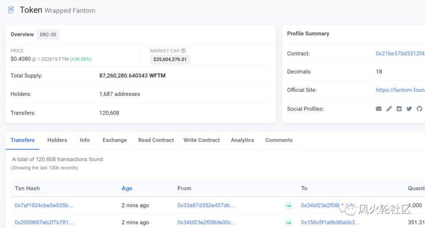The height and width of the screenshot is (228, 425).
Task: Select the decimals value 18
Action: coord(379,72)
